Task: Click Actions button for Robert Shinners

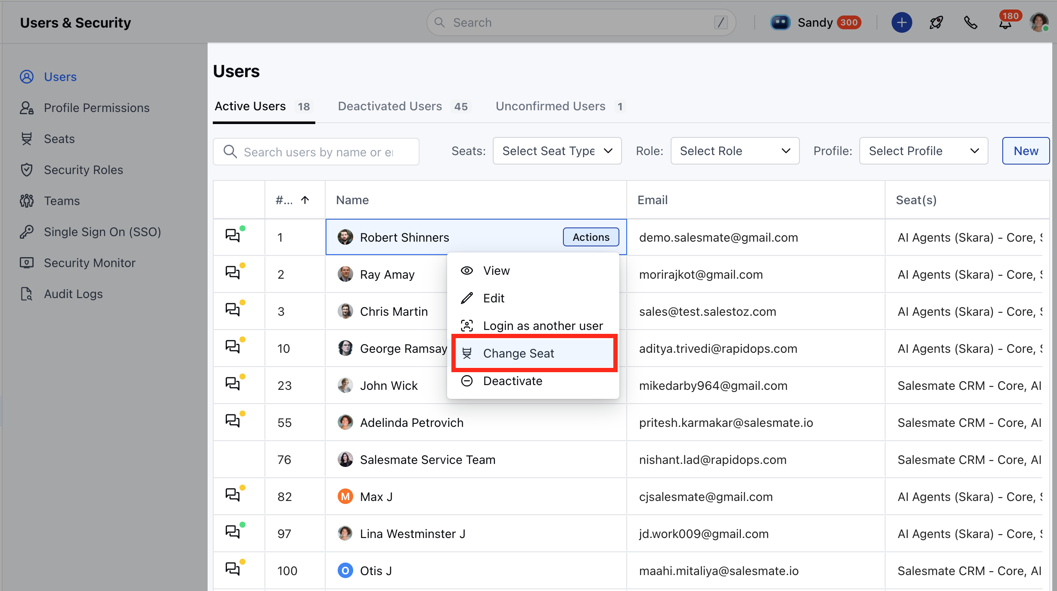Action: [x=591, y=237]
